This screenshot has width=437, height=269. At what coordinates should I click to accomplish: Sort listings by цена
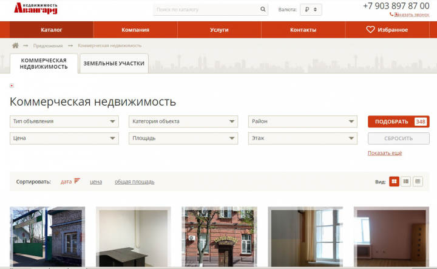96,182
